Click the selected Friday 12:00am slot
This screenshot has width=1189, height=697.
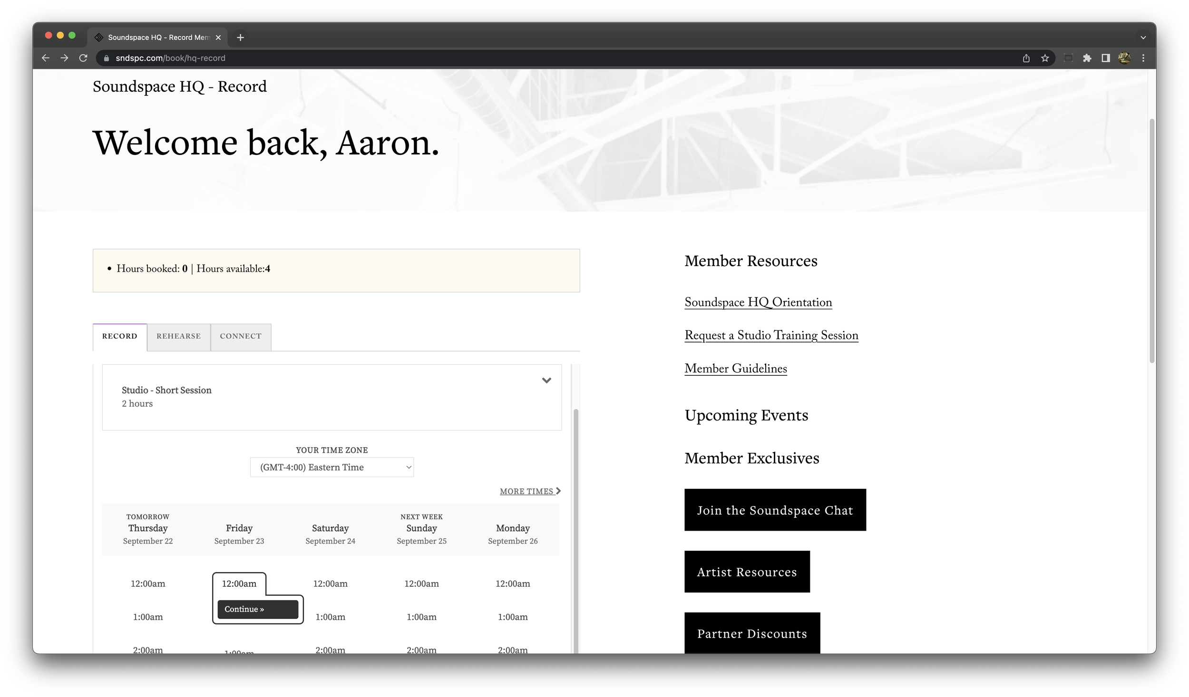239,584
